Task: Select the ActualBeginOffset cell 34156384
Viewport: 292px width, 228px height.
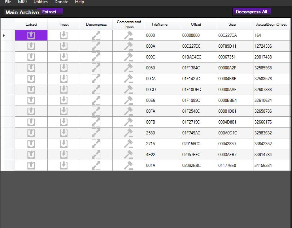Action: tap(271, 165)
